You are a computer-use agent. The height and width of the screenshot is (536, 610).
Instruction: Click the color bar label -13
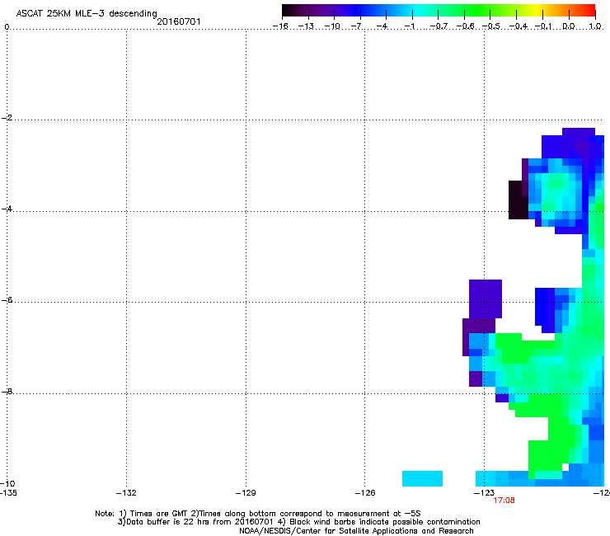(306, 26)
